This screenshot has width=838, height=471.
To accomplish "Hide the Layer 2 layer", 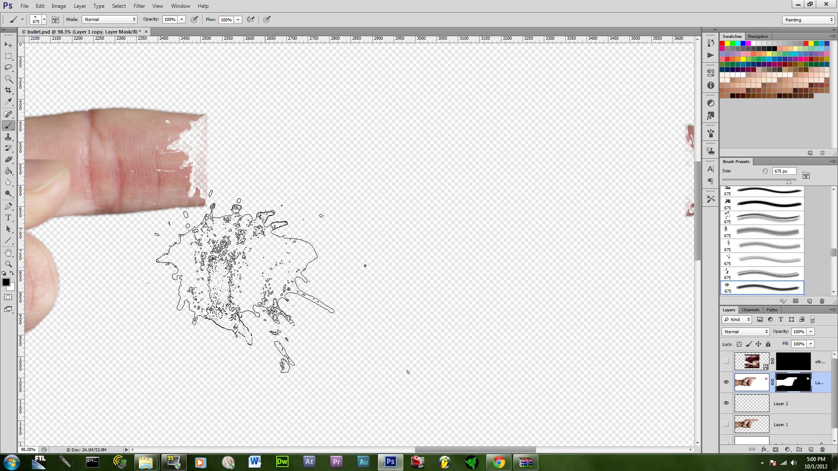I will coord(726,403).
